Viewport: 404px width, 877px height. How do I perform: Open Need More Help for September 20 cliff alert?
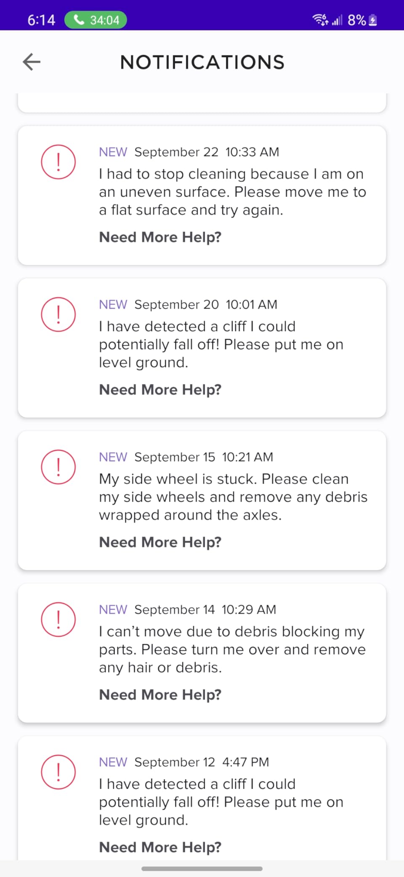coord(160,390)
